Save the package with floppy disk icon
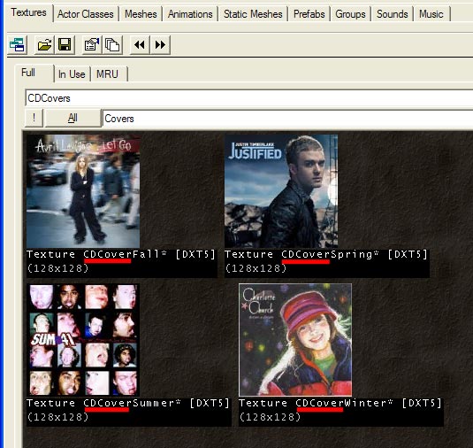This screenshot has width=473, height=448. point(65,45)
